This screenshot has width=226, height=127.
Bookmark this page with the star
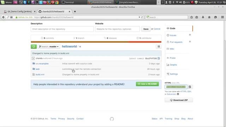(x=191, y=17)
